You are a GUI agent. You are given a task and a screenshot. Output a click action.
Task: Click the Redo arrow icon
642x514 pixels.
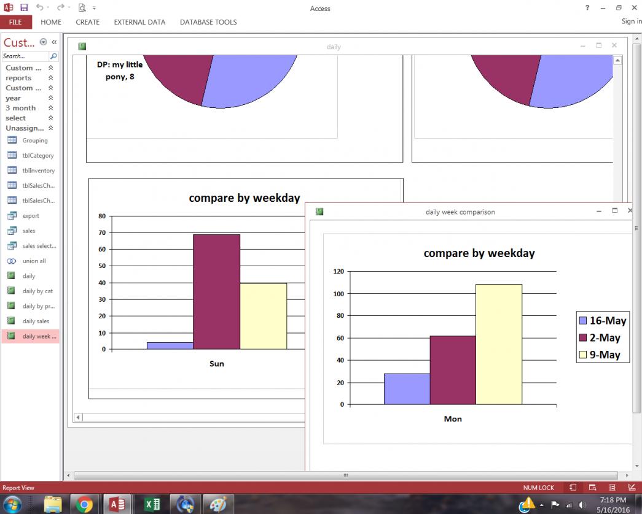61,7
